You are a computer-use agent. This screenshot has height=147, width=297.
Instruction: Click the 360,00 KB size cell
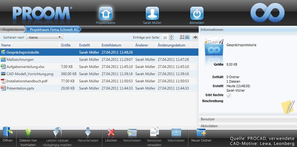[69, 74]
